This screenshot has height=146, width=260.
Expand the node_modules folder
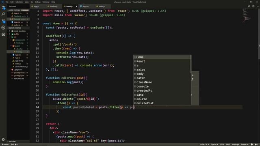(x=18, y=31)
